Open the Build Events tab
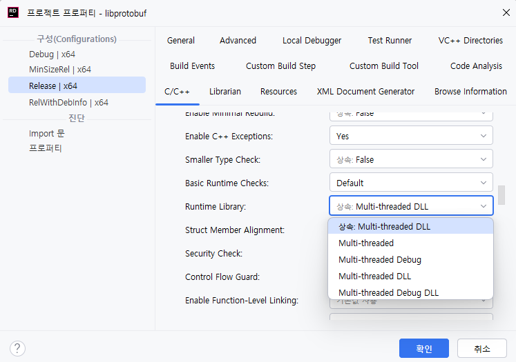Screen dimensions: 516x362 (192, 66)
